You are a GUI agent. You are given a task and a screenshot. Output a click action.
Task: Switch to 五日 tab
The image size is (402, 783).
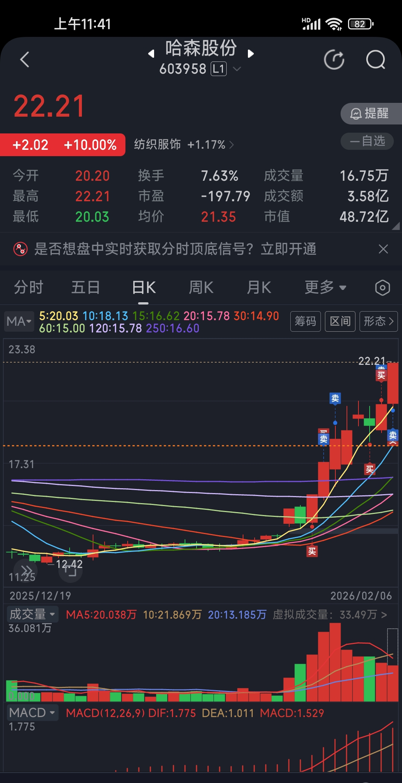pyautogui.click(x=86, y=287)
